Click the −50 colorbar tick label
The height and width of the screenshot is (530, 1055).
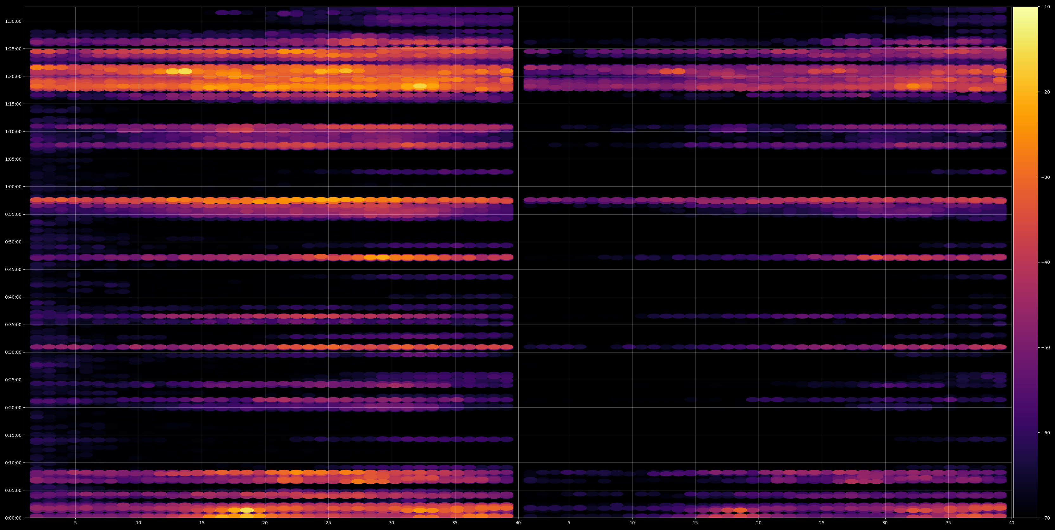pos(1045,348)
